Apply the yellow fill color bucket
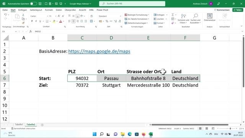 point(54,21)
